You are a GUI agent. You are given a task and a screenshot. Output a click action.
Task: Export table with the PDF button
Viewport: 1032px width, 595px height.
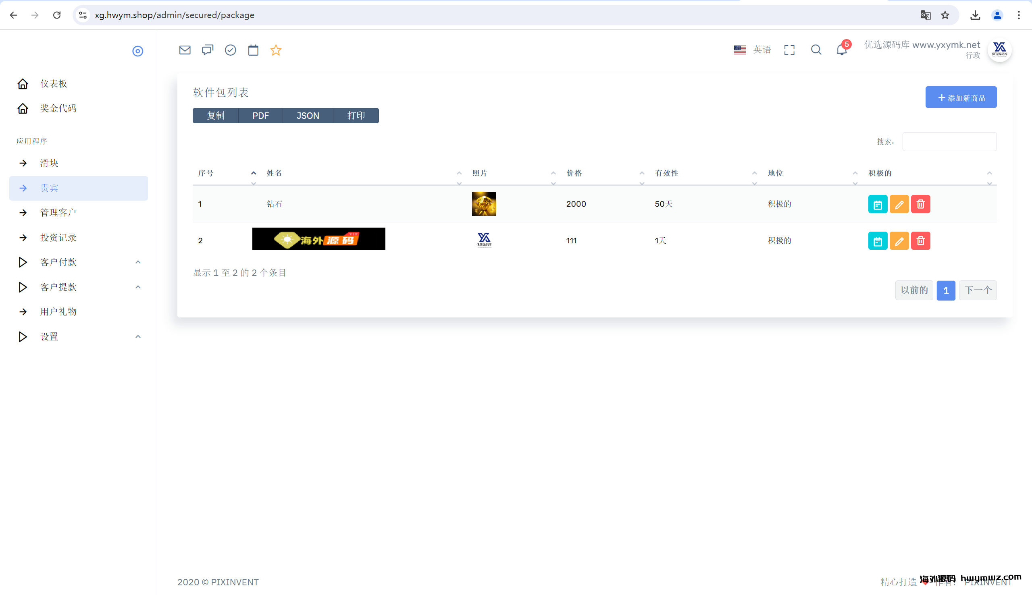tap(260, 116)
